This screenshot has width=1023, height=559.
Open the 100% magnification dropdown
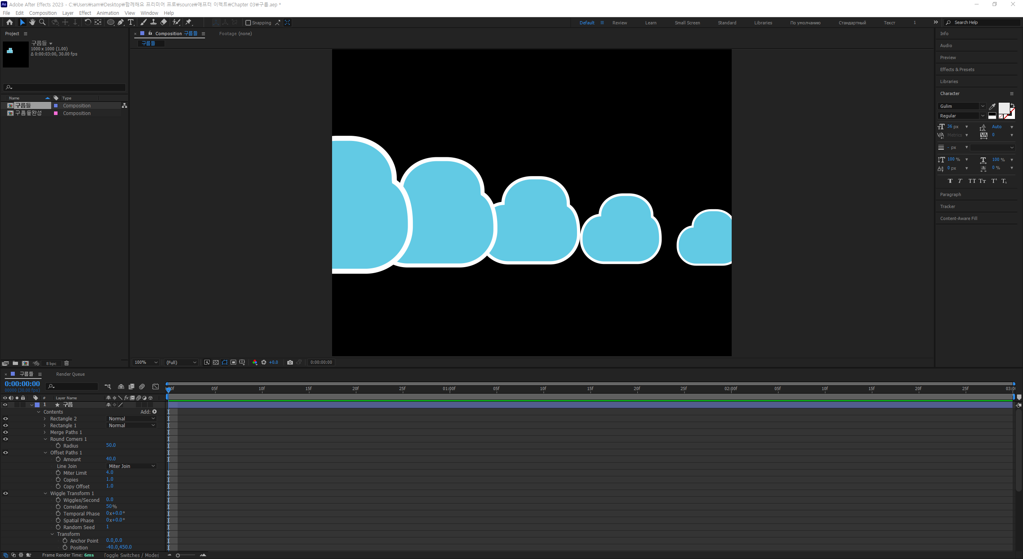(146, 363)
